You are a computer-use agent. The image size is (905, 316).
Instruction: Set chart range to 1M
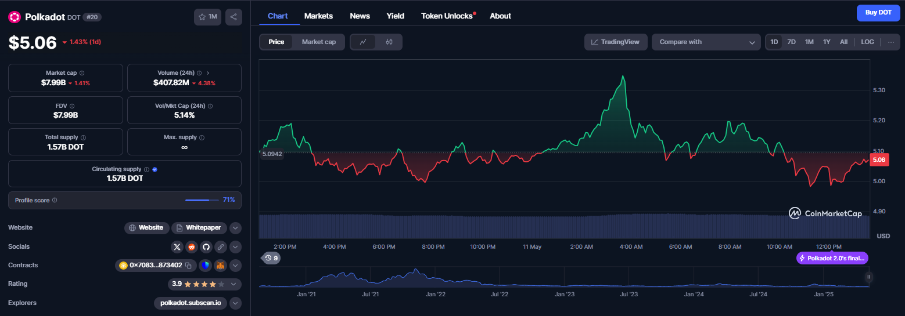(x=809, y=42)
